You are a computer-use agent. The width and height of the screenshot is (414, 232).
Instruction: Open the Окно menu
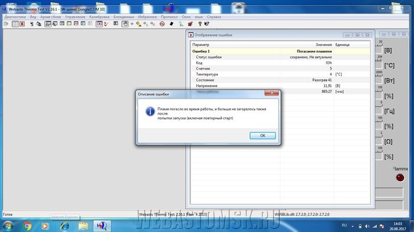pos(186,17)
